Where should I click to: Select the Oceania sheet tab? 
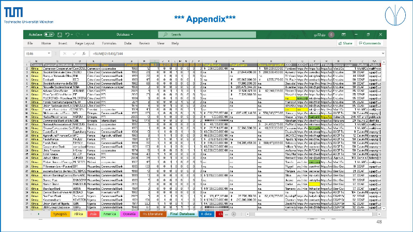(x=129, y=214)
